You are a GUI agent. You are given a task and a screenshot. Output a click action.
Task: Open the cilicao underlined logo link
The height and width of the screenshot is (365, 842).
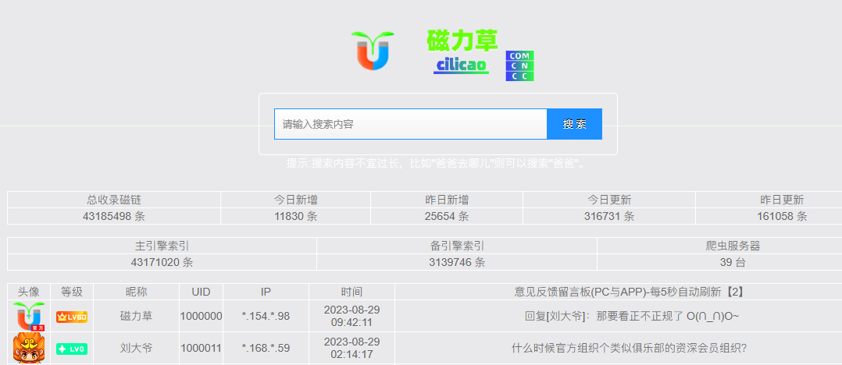tap(462, 66)
